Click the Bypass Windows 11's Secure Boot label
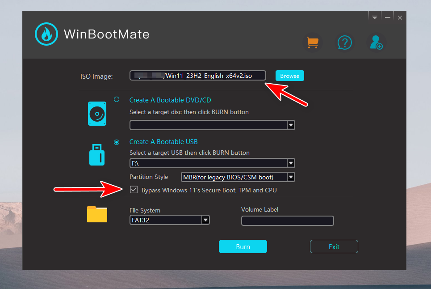 pyautogui.click(x=209, y=190)
